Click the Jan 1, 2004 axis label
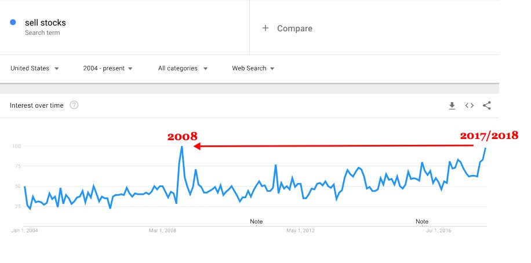 [x=24, y=231]
